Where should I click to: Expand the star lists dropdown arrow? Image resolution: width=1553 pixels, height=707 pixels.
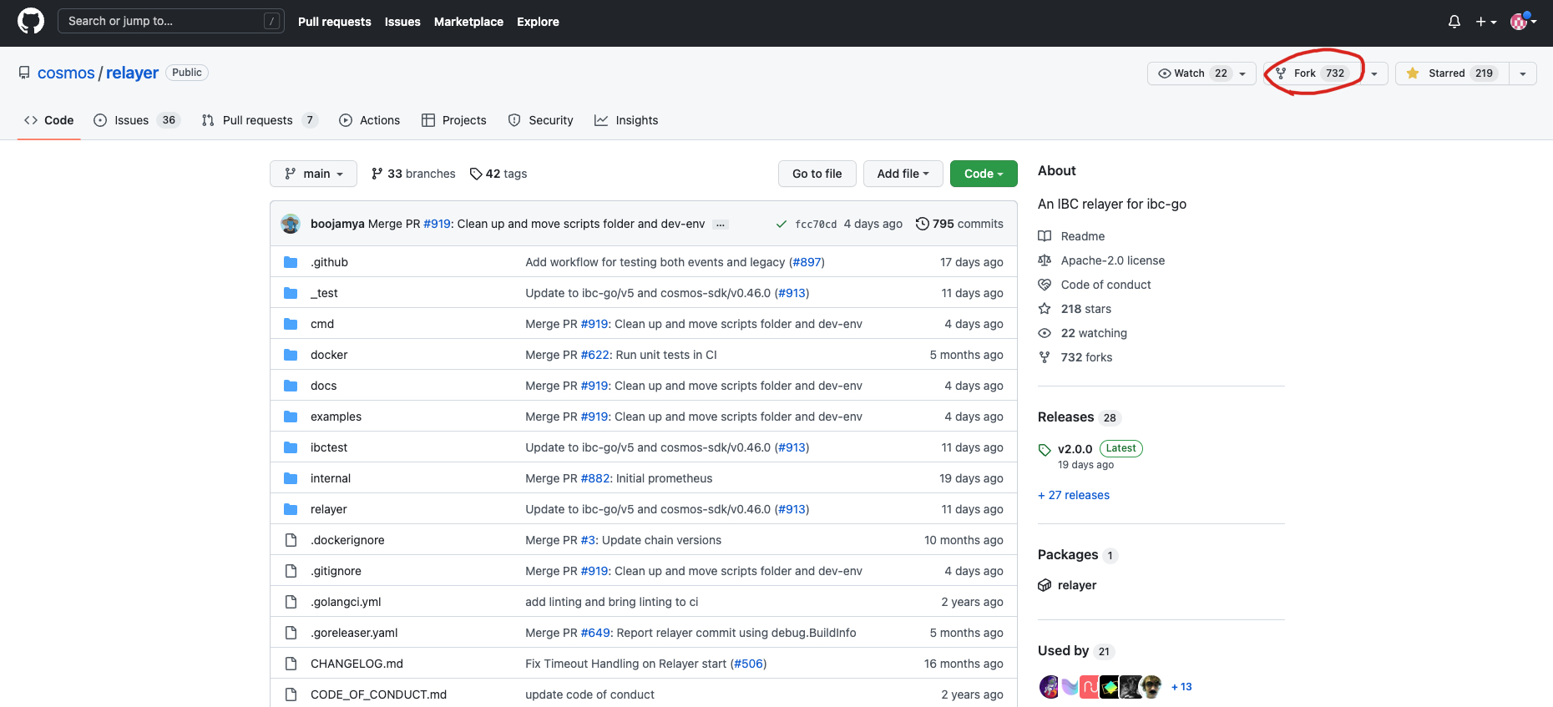pos(1523,73)
